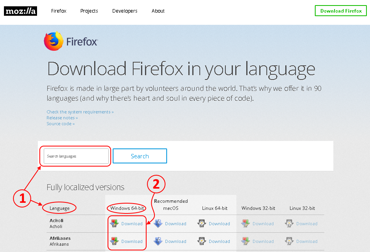Click the bold Acholi language name

56,220
